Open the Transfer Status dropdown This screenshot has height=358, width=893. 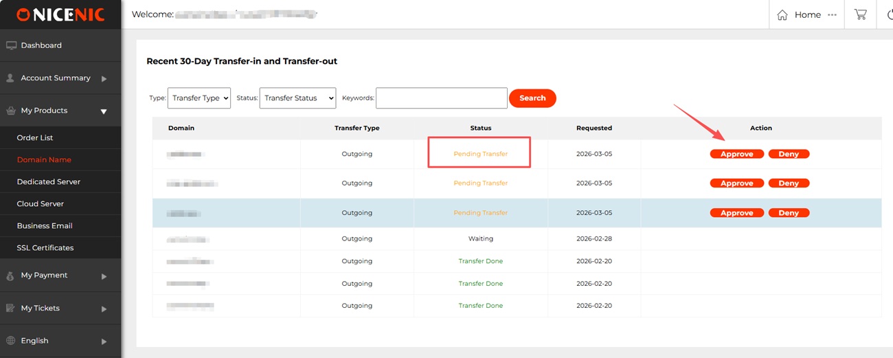coord(297,98)
